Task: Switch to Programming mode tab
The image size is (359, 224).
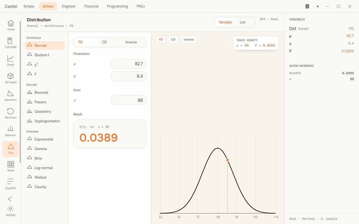Action: click(x=118, y=6)
